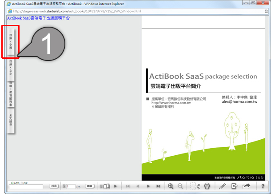Viewport: 271px width, 194px height.
Task: Open the help question mark icon
Action: (263, 186)
